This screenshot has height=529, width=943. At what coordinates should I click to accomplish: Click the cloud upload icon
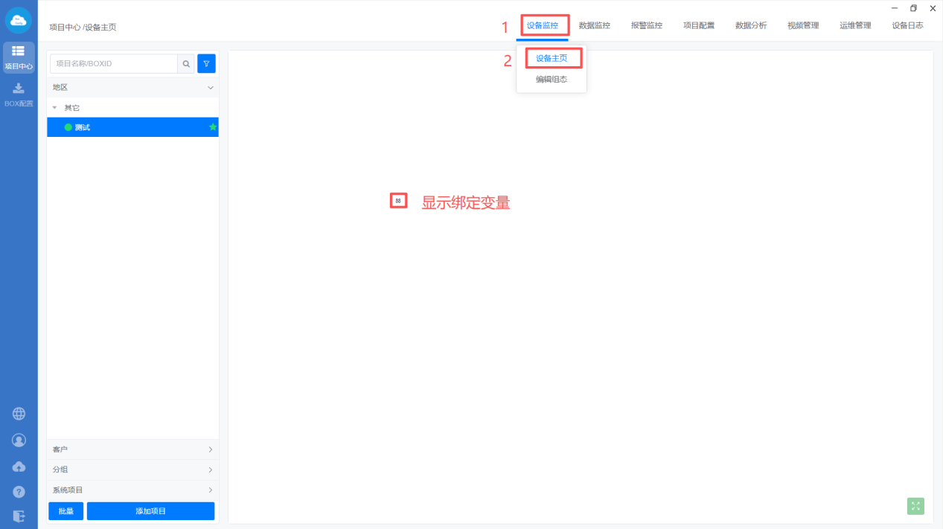pos(19,467)
